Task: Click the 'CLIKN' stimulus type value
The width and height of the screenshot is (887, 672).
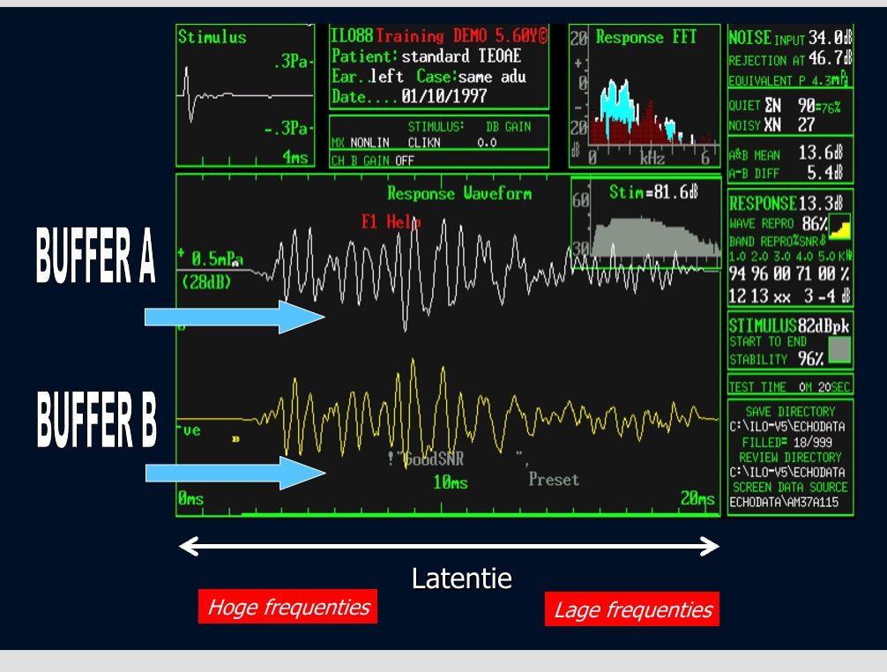Action: pos(424,143)
